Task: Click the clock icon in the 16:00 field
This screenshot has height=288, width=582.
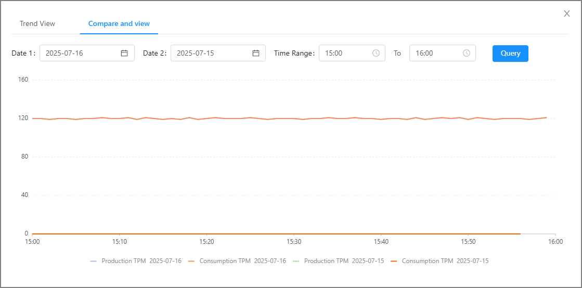Action: (x=467, y=53)
